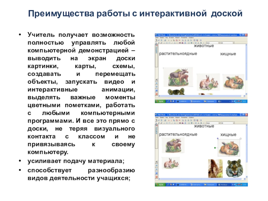268x201 pixels.
Task: Click horizontal scrollbar in upper screenshot canvas
Action: [202, 96]
